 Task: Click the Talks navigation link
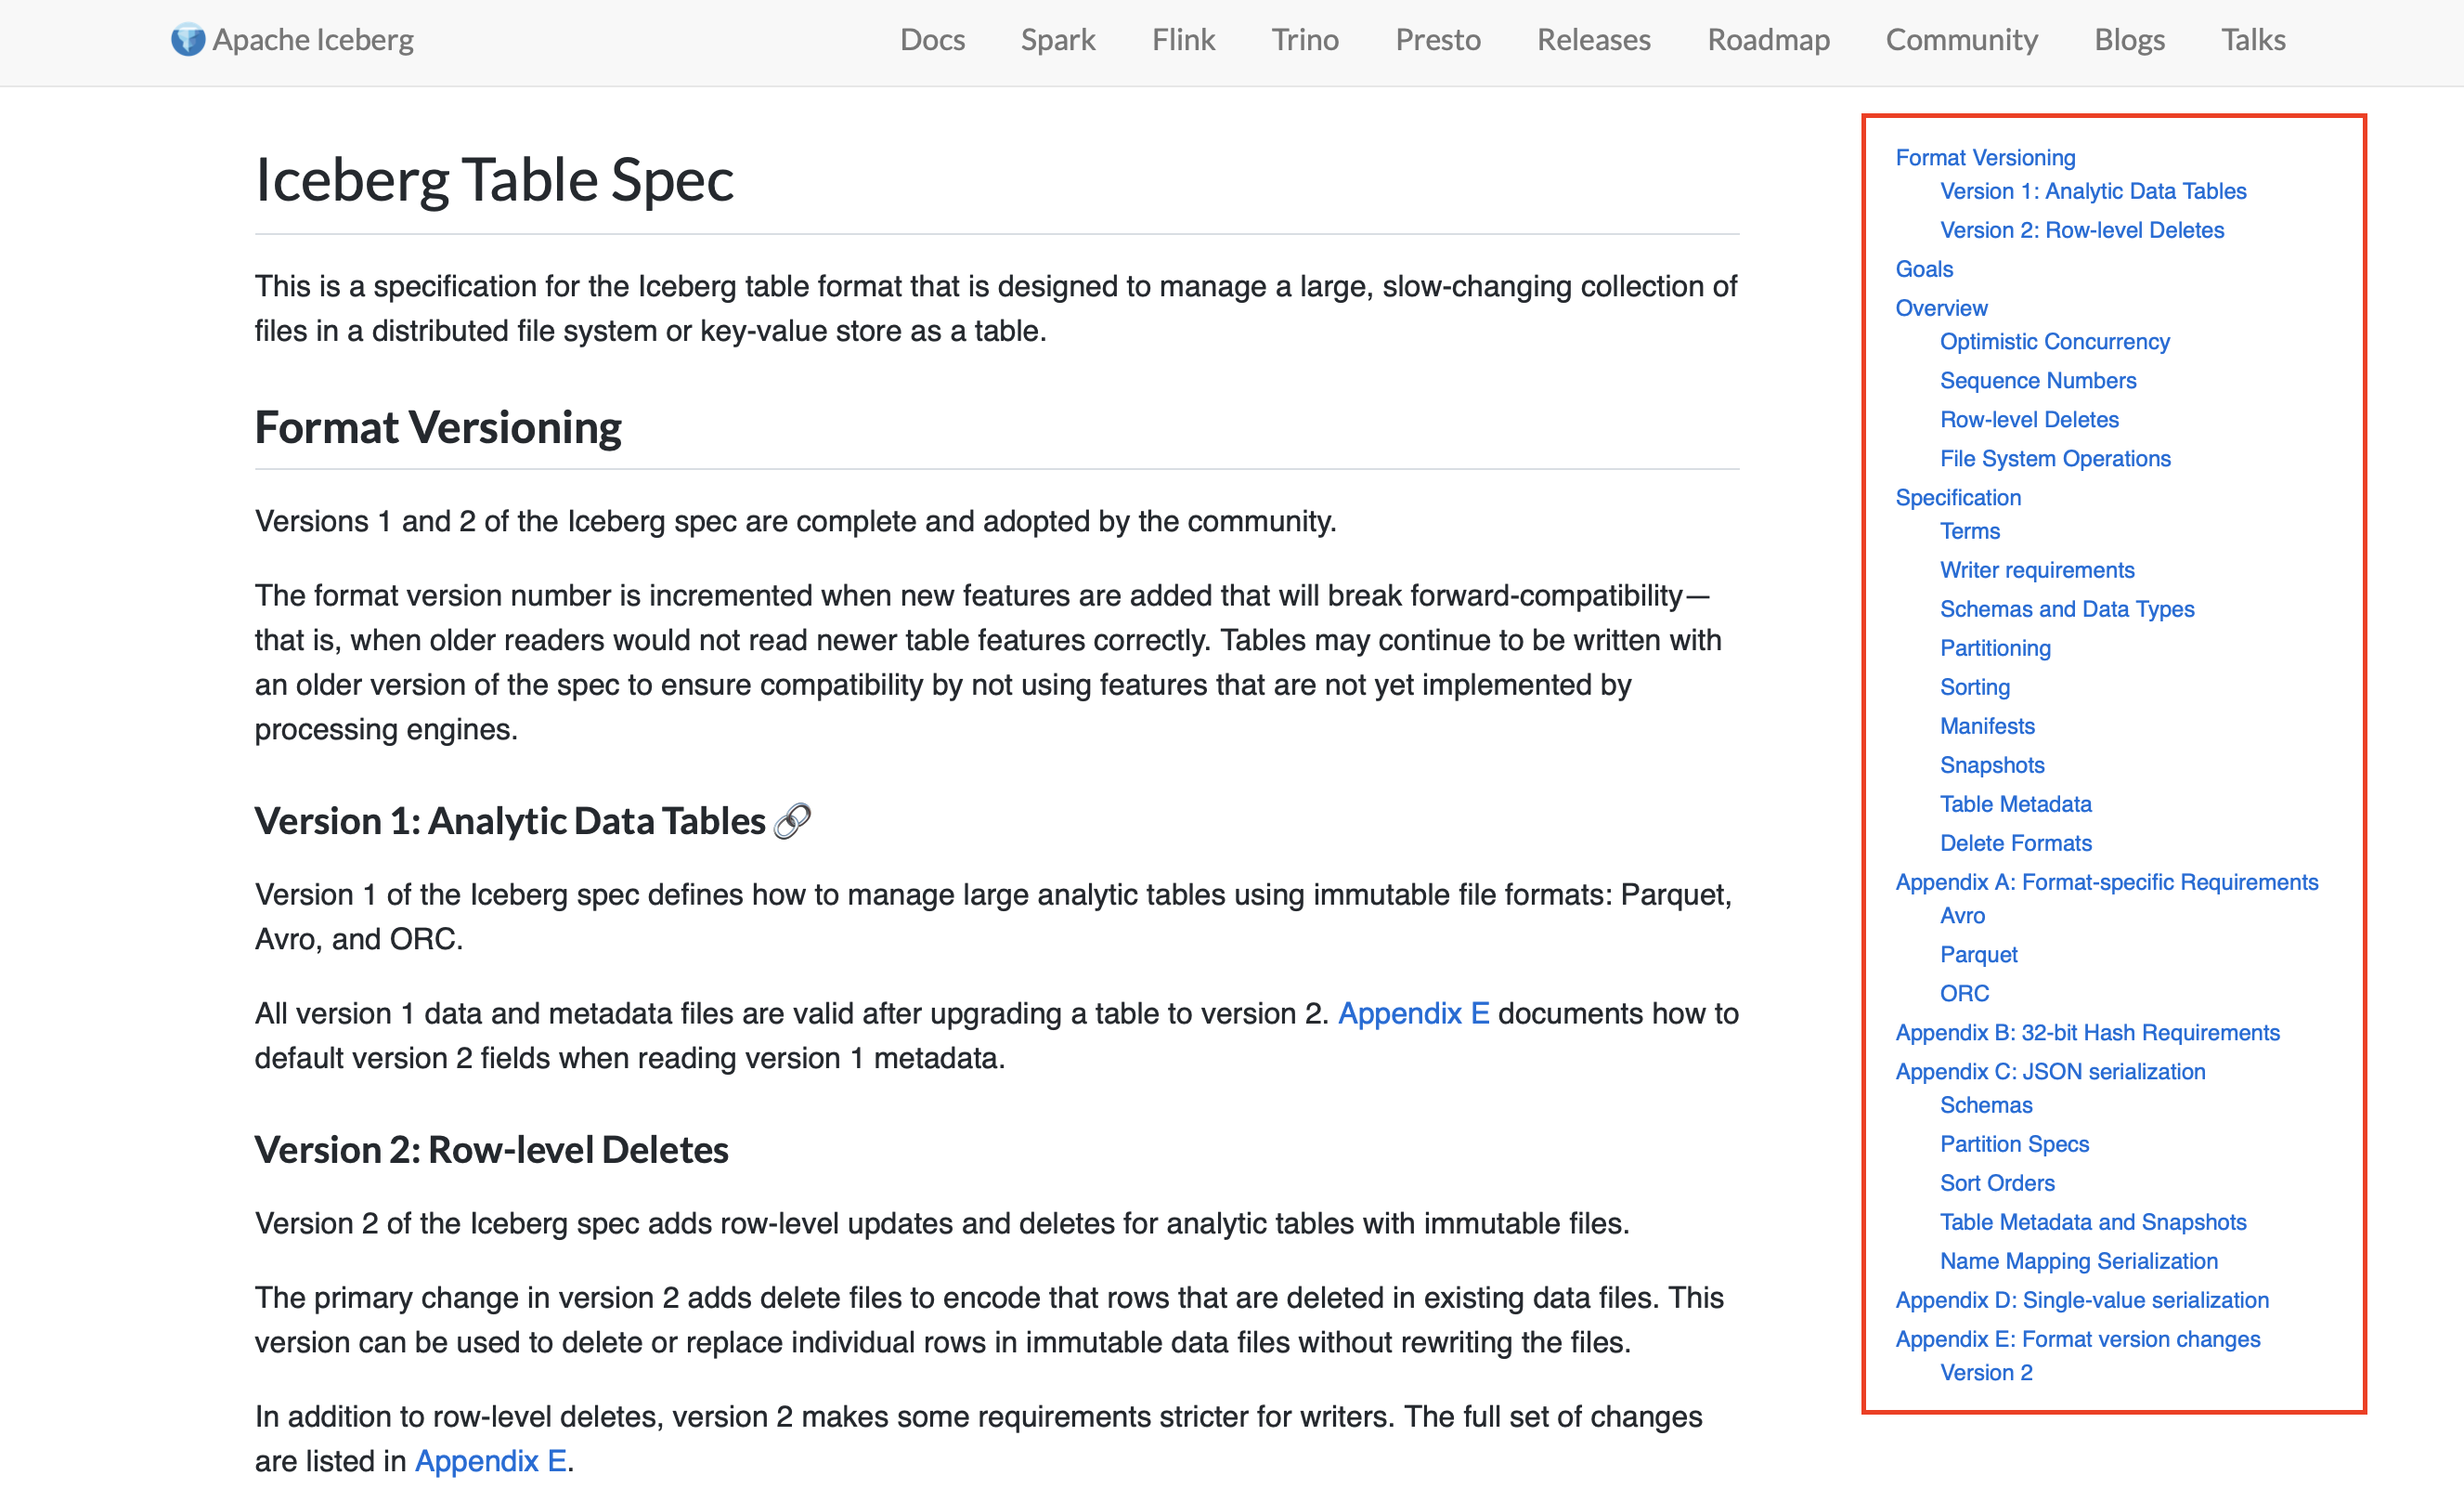tap(2252, 40)
